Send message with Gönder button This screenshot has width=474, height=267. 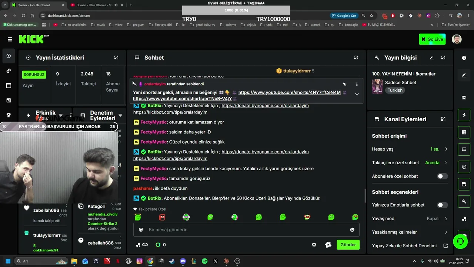348,245
